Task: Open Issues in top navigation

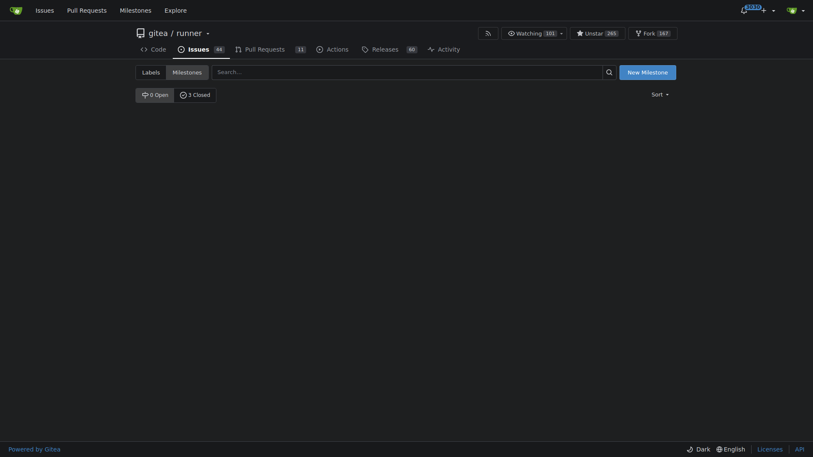Action: (45, 11)
